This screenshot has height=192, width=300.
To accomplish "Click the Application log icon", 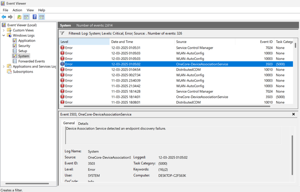I will (15, 40).
